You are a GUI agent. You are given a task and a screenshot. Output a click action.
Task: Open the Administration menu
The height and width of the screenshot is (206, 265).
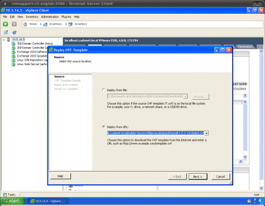coord(50,17)
